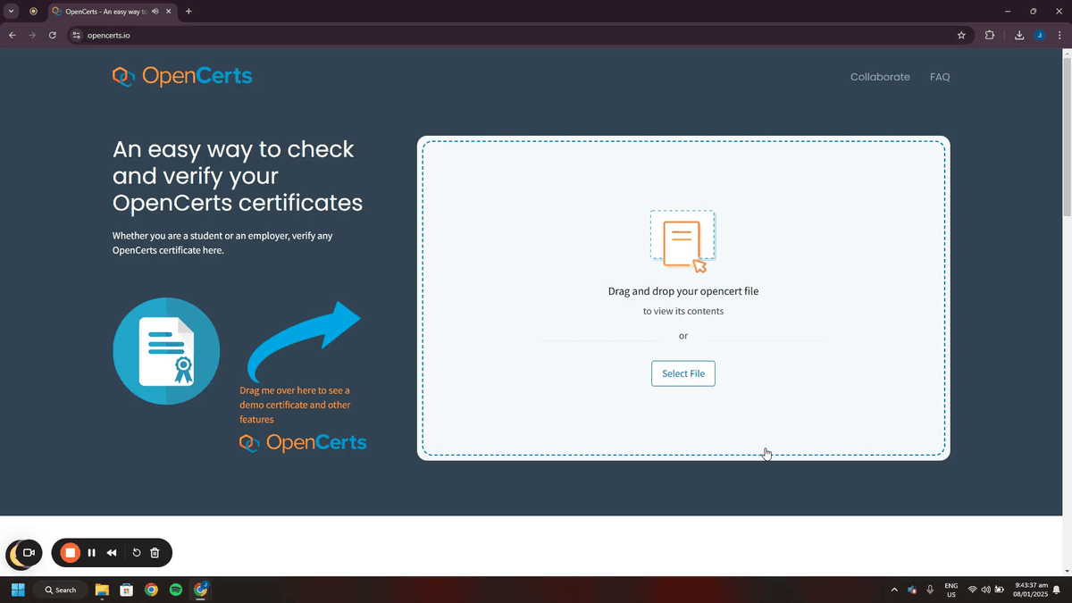Click the OpenCerts logo under the demo text
The width and height of the screenshot is (1072, 603).
click(303, 442)
